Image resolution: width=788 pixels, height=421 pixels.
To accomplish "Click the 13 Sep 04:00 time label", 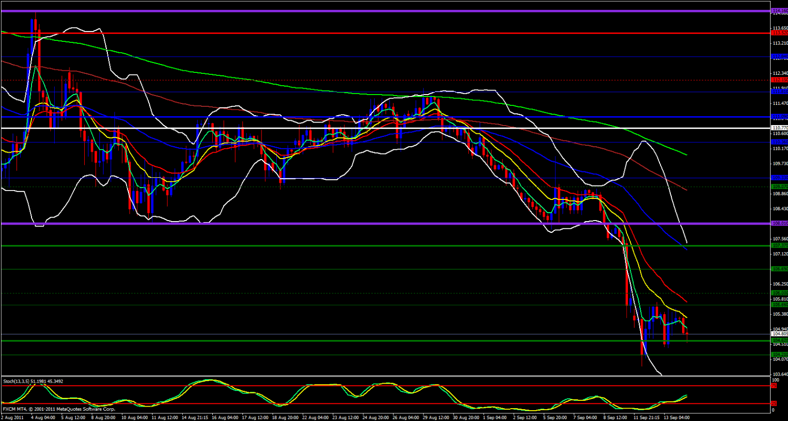I will click(676, 418).
